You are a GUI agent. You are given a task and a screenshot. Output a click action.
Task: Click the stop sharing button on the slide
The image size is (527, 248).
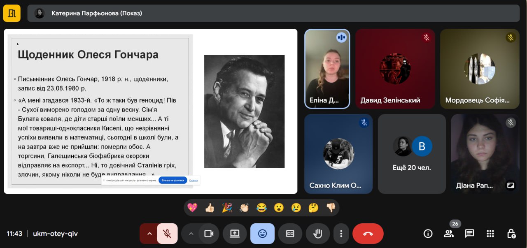coord(173,180)
